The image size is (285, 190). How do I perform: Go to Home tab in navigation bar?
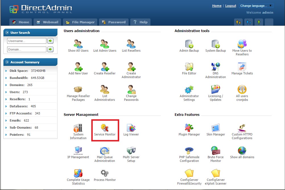tap(21, 22)
